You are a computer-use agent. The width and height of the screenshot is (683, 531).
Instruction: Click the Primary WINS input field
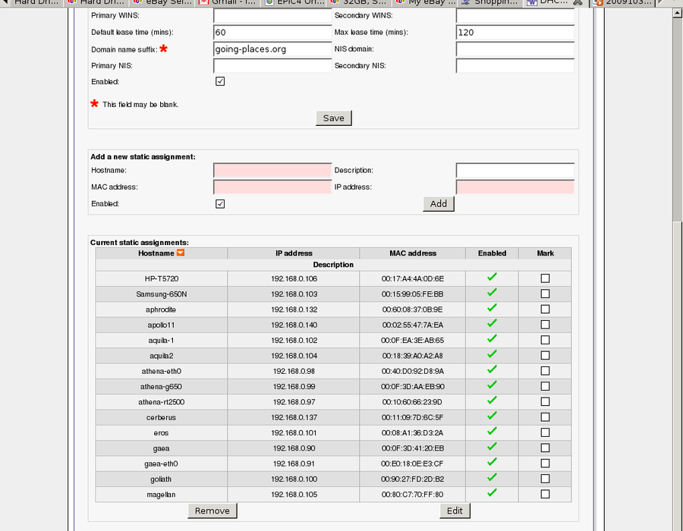click(272, 16)
